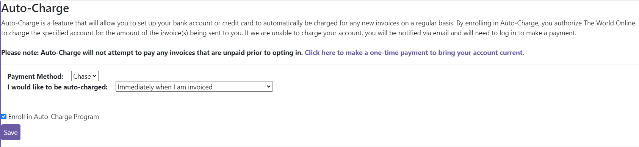Follow the one-time payment link
This screenshot has height=147, width=639.
[x=414, y=53]
